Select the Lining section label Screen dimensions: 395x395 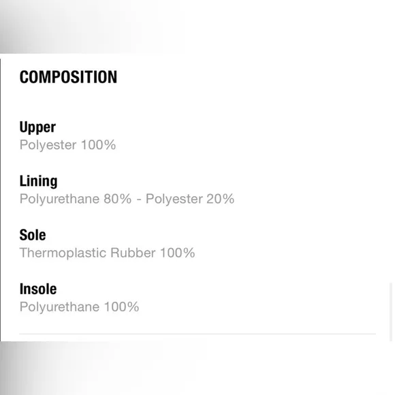(x=39, y=181)
